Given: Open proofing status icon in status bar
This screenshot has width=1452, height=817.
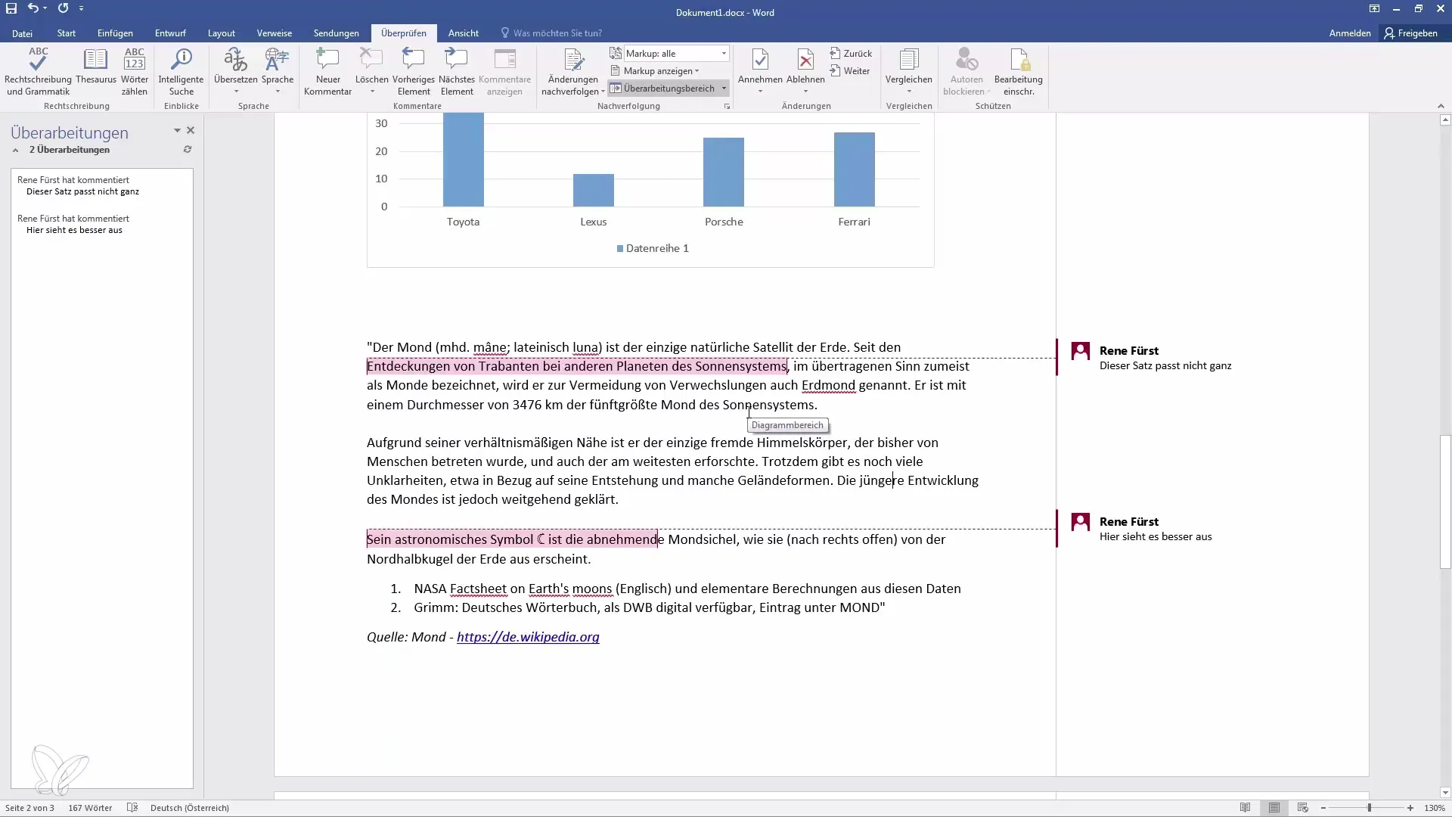Looking at the screenshot, I should (x=132, y=808).
